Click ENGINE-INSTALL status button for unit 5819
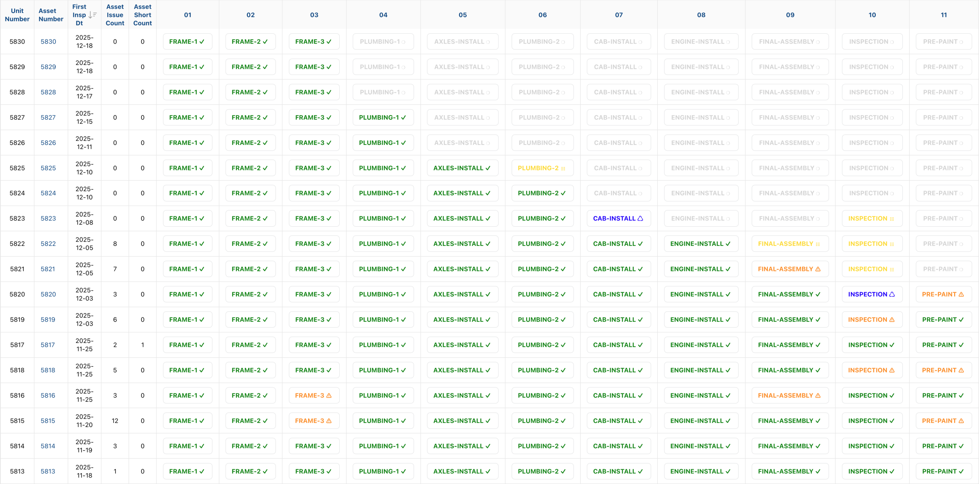This screenshot has height=484, width=979. click(701, 320)
